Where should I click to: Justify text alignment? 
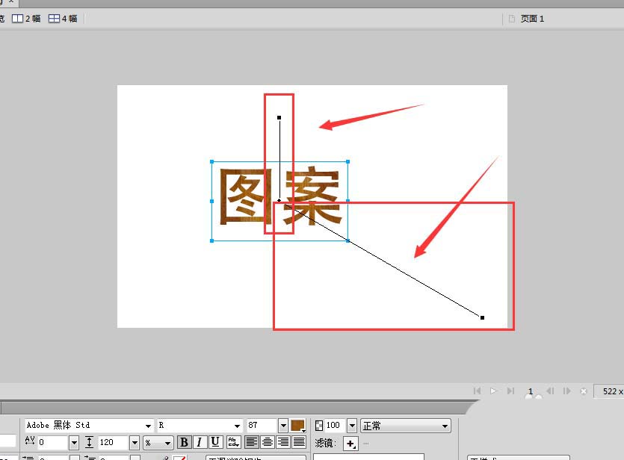pos(299,442)
